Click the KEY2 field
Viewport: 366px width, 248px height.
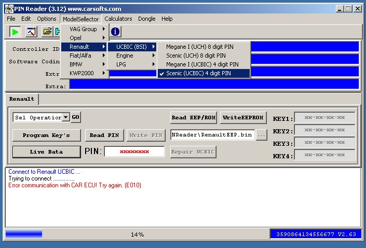click(324, 130)
